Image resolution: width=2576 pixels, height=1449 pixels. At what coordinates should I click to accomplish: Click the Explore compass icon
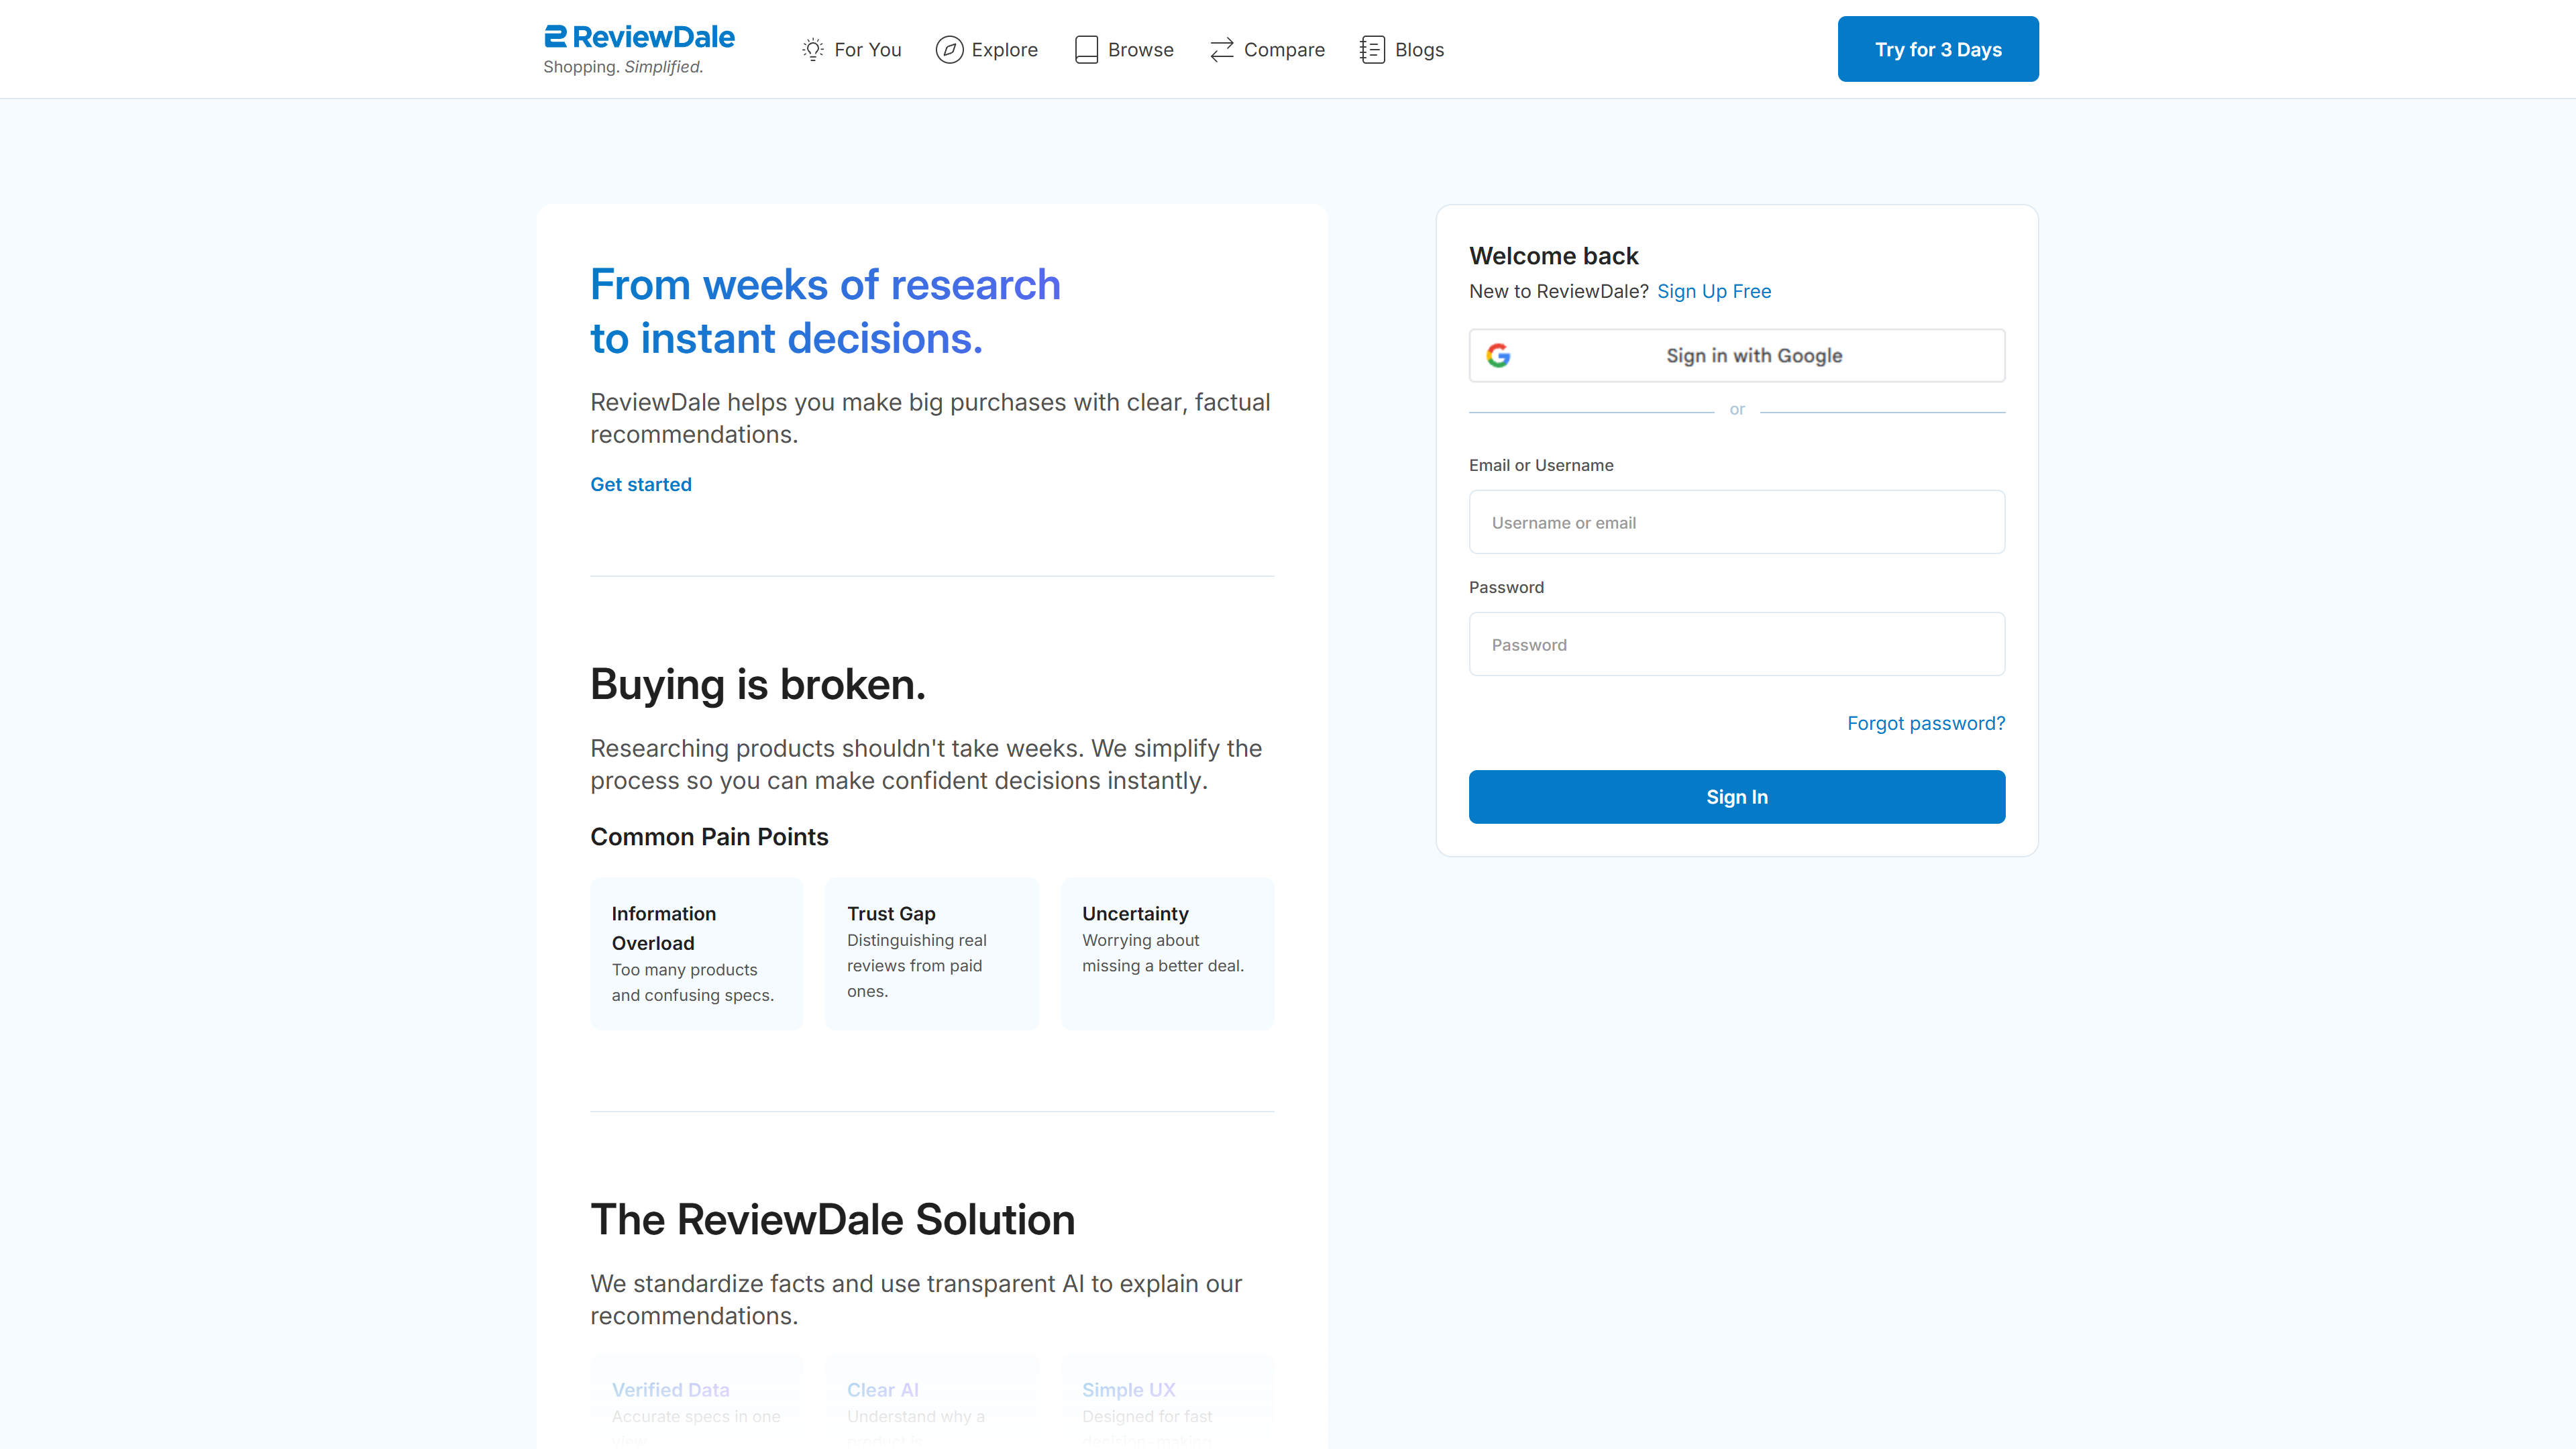(x=949, y=49)
